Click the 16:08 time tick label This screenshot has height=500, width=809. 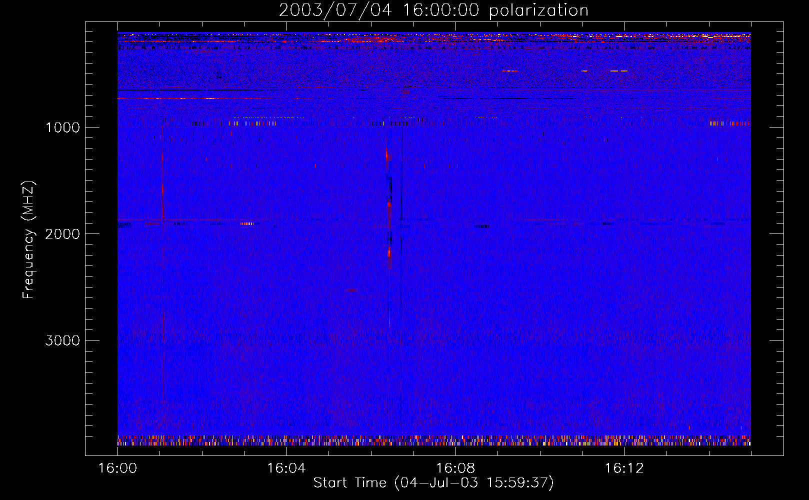455,468
